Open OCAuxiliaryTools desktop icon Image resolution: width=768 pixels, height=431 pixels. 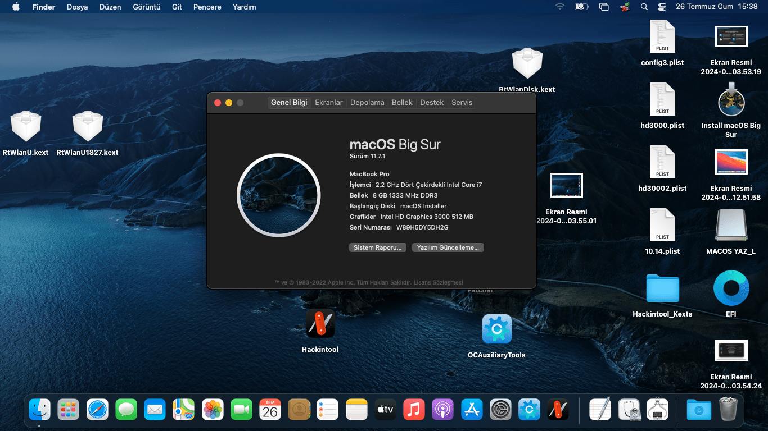pyautogui.click(x=496, y=329)
